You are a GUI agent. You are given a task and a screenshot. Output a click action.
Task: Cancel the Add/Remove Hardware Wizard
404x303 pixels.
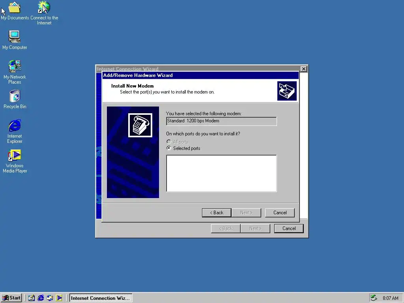pyautogui.click(x=280, y=213)
